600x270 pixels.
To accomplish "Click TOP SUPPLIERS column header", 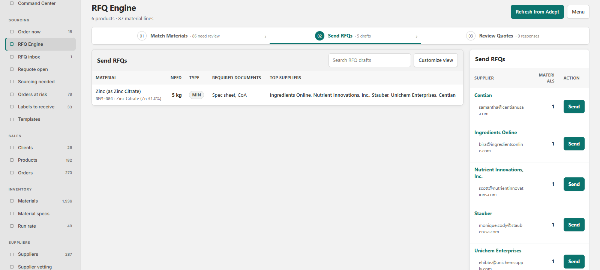I will [x=285, y=78].
